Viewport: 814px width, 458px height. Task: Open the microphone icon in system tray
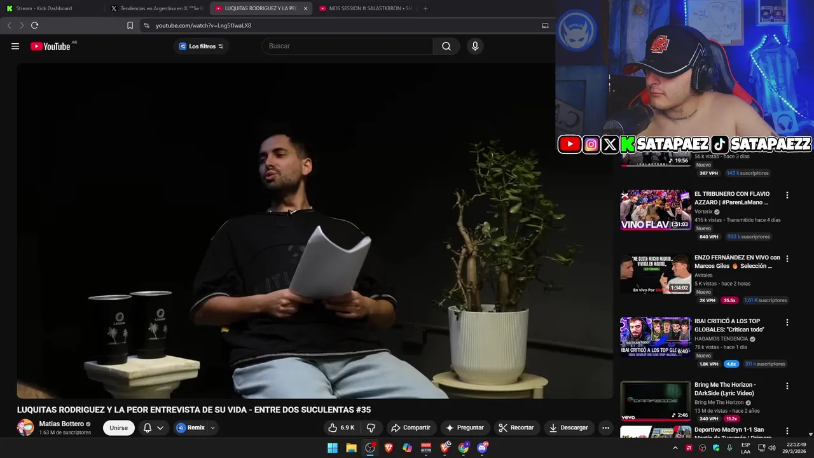729,448
